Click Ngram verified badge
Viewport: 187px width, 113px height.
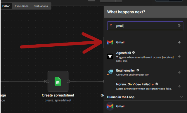(x=157, y=84)
